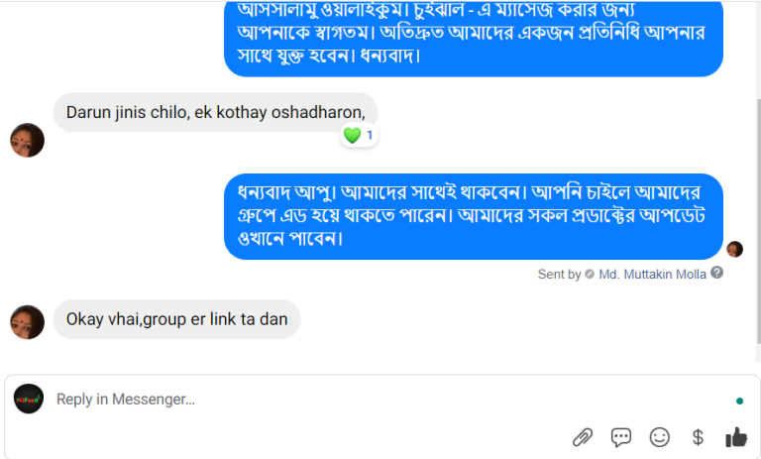Click in the Reply in Messenger field

377,399
